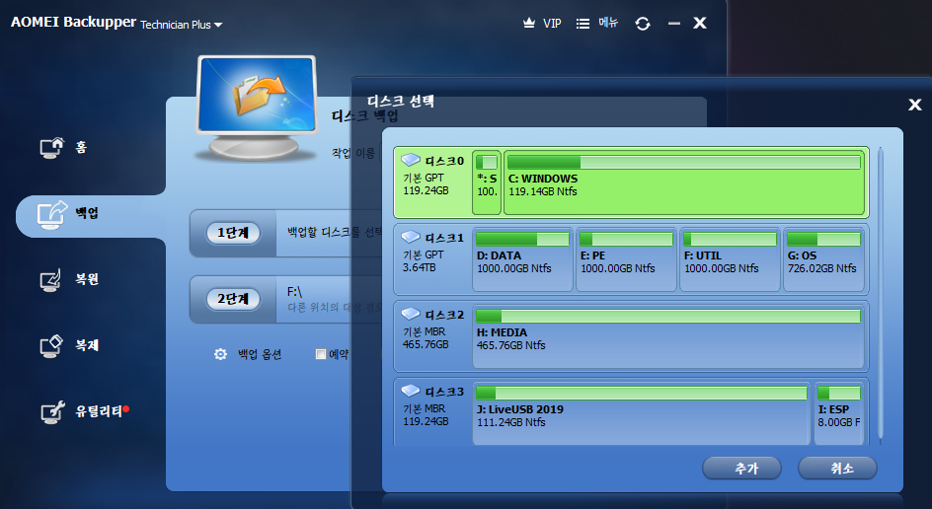Image resolution: width=932 pixels, height=509 pixels.
Task: Click the 111.24GB Ntfs size text
Action: (x=510, y=422)
